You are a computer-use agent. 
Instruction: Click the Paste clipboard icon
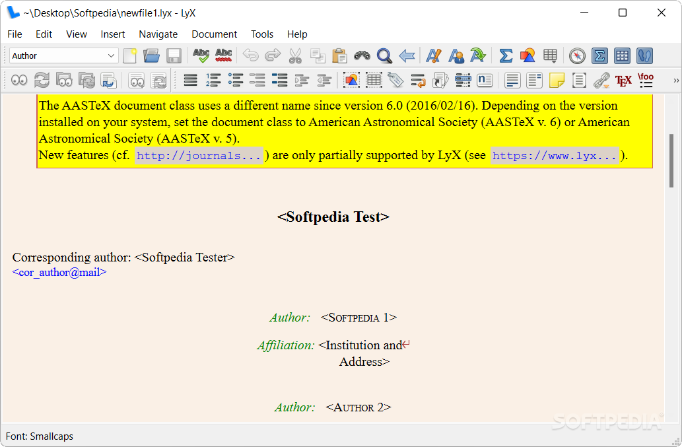339,55
